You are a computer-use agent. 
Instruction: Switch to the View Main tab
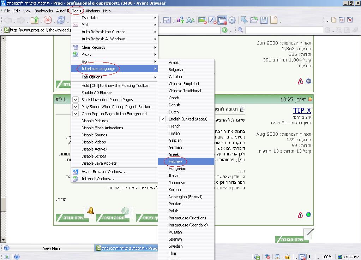[48, 248]
